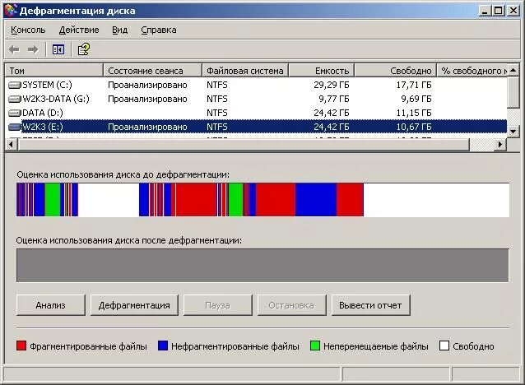Open the Help properties toolbar icon
Viewport: 525px width, 385px height.
(84, 49)
